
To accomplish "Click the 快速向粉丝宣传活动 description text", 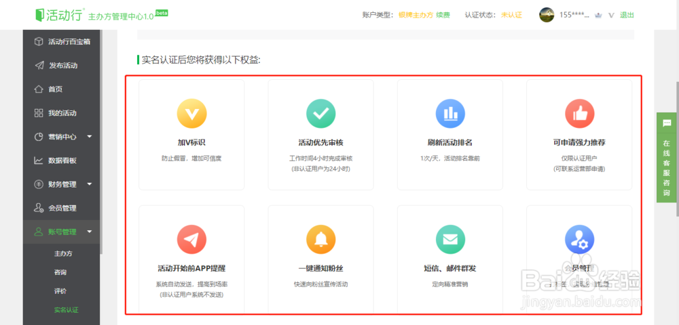I will [x=321, y=284].
